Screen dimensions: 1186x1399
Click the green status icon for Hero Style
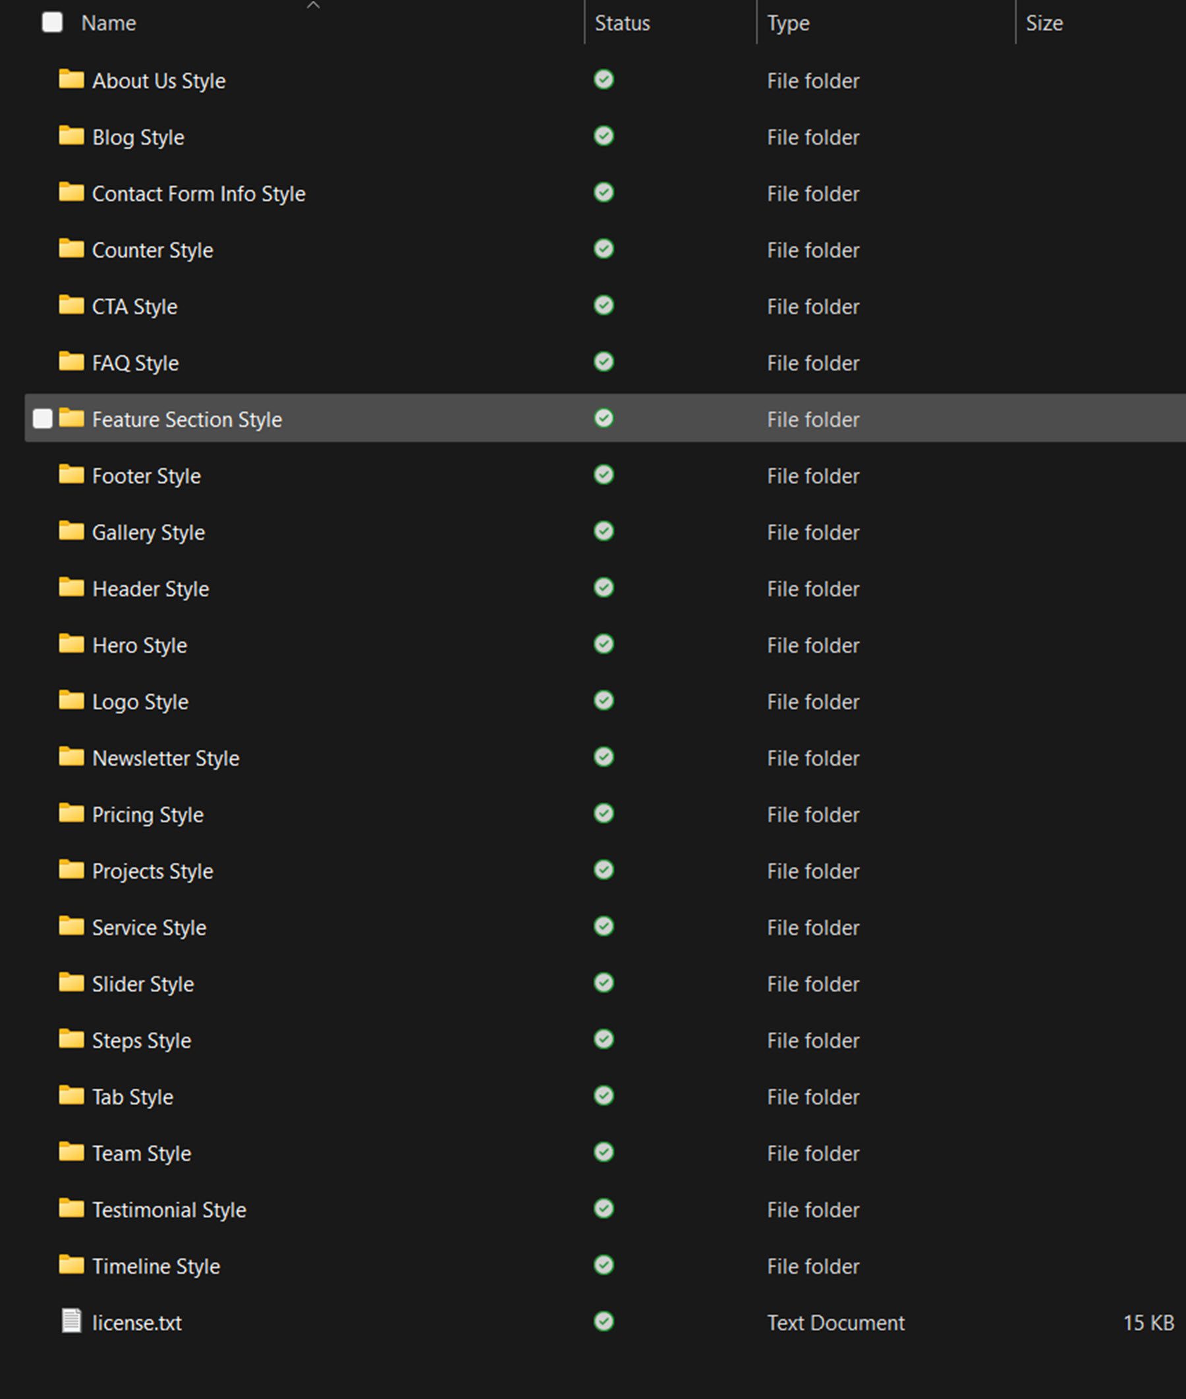(x=603, y=644)
